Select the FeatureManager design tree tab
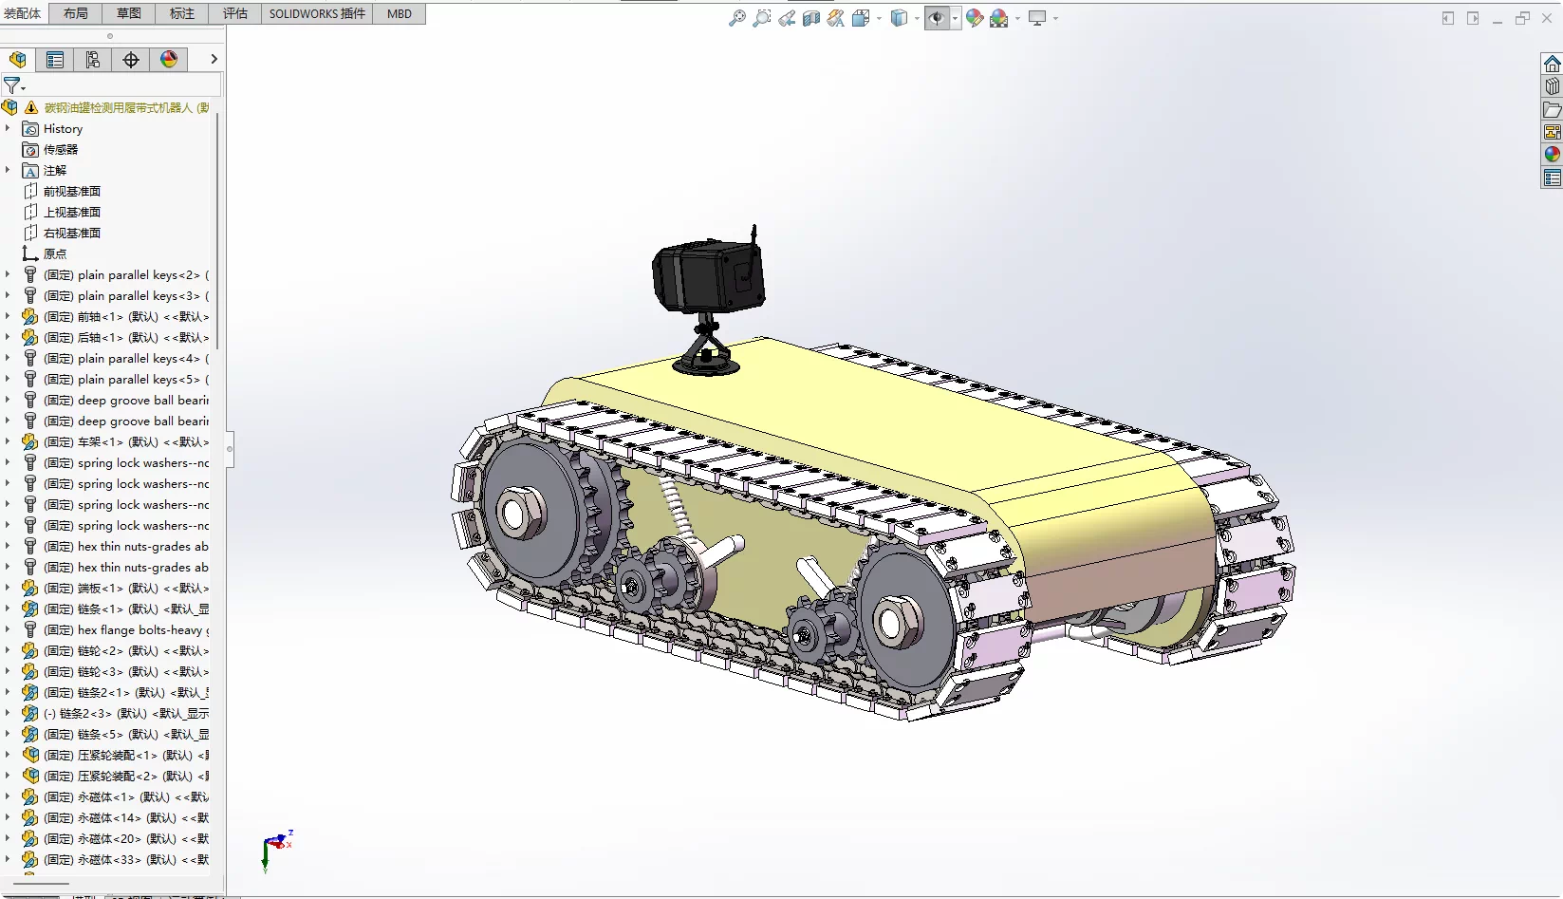Viewport: 1563px width, 899px height. tap(18, 60)
